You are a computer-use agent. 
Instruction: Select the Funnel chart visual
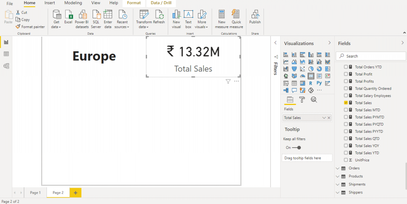pos(294,69)
